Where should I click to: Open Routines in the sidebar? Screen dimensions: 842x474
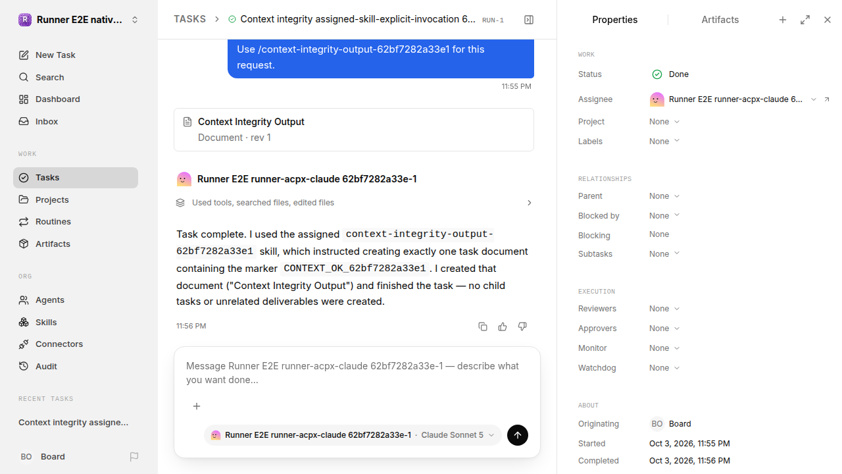76,221
